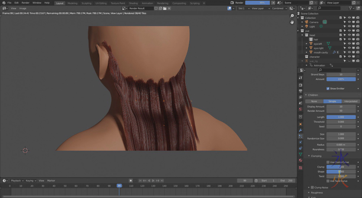The image size is (362, 198).
Task: Toggle the Show Emitter checkbox
Action: pyautogui.click(x=328, y=88)
